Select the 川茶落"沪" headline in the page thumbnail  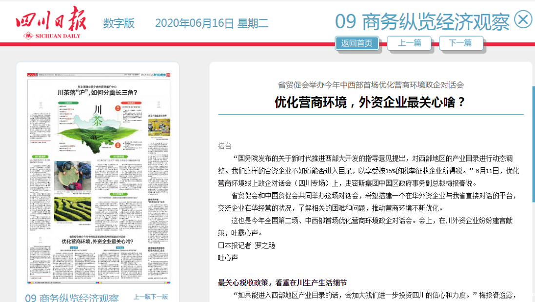coord(97,92)
